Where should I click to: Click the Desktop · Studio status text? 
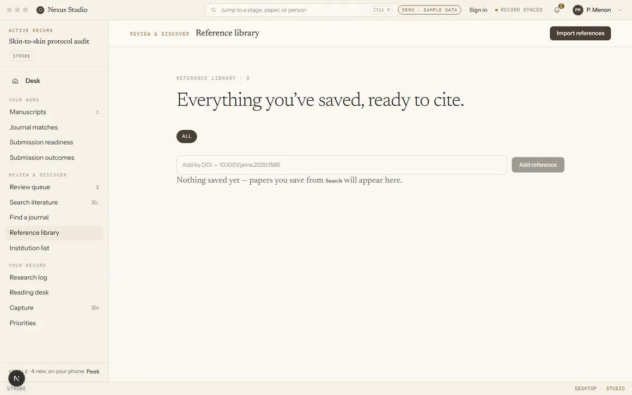(599, 388)
